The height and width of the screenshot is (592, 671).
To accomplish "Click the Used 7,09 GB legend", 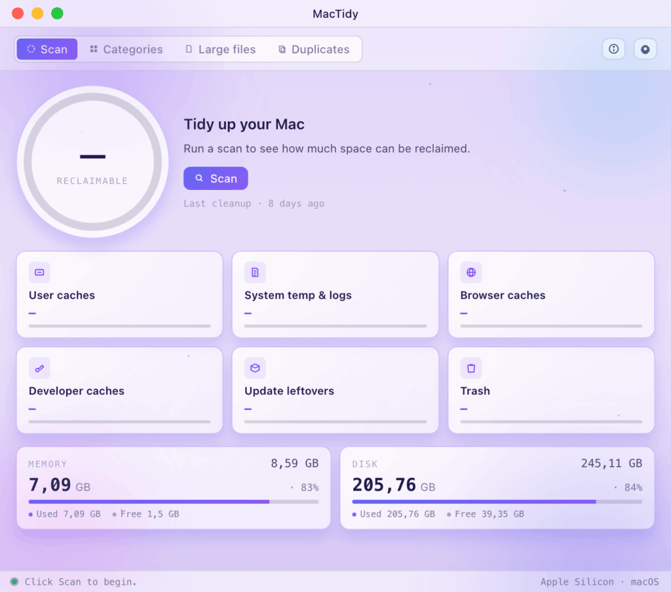I will pyautogui.click(x=65, y=514).
